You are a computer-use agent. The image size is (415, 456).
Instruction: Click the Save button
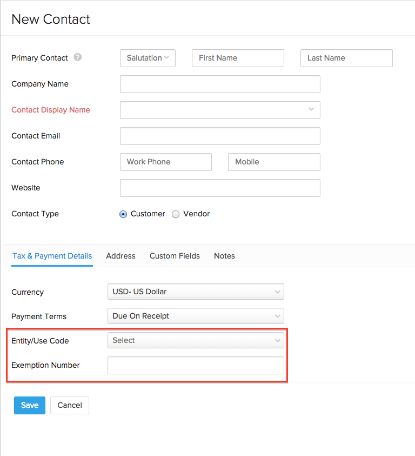pyautogui.click(x=29, y=405)
